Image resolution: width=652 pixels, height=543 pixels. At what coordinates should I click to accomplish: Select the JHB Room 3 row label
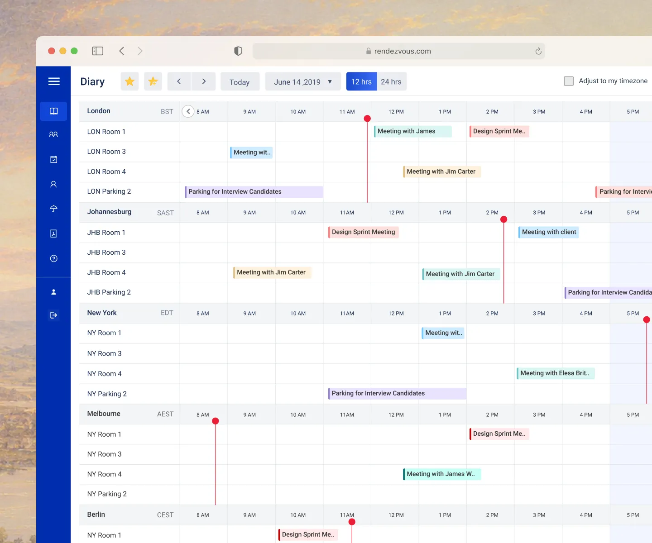pyautogui.click(x=106, y=252)
